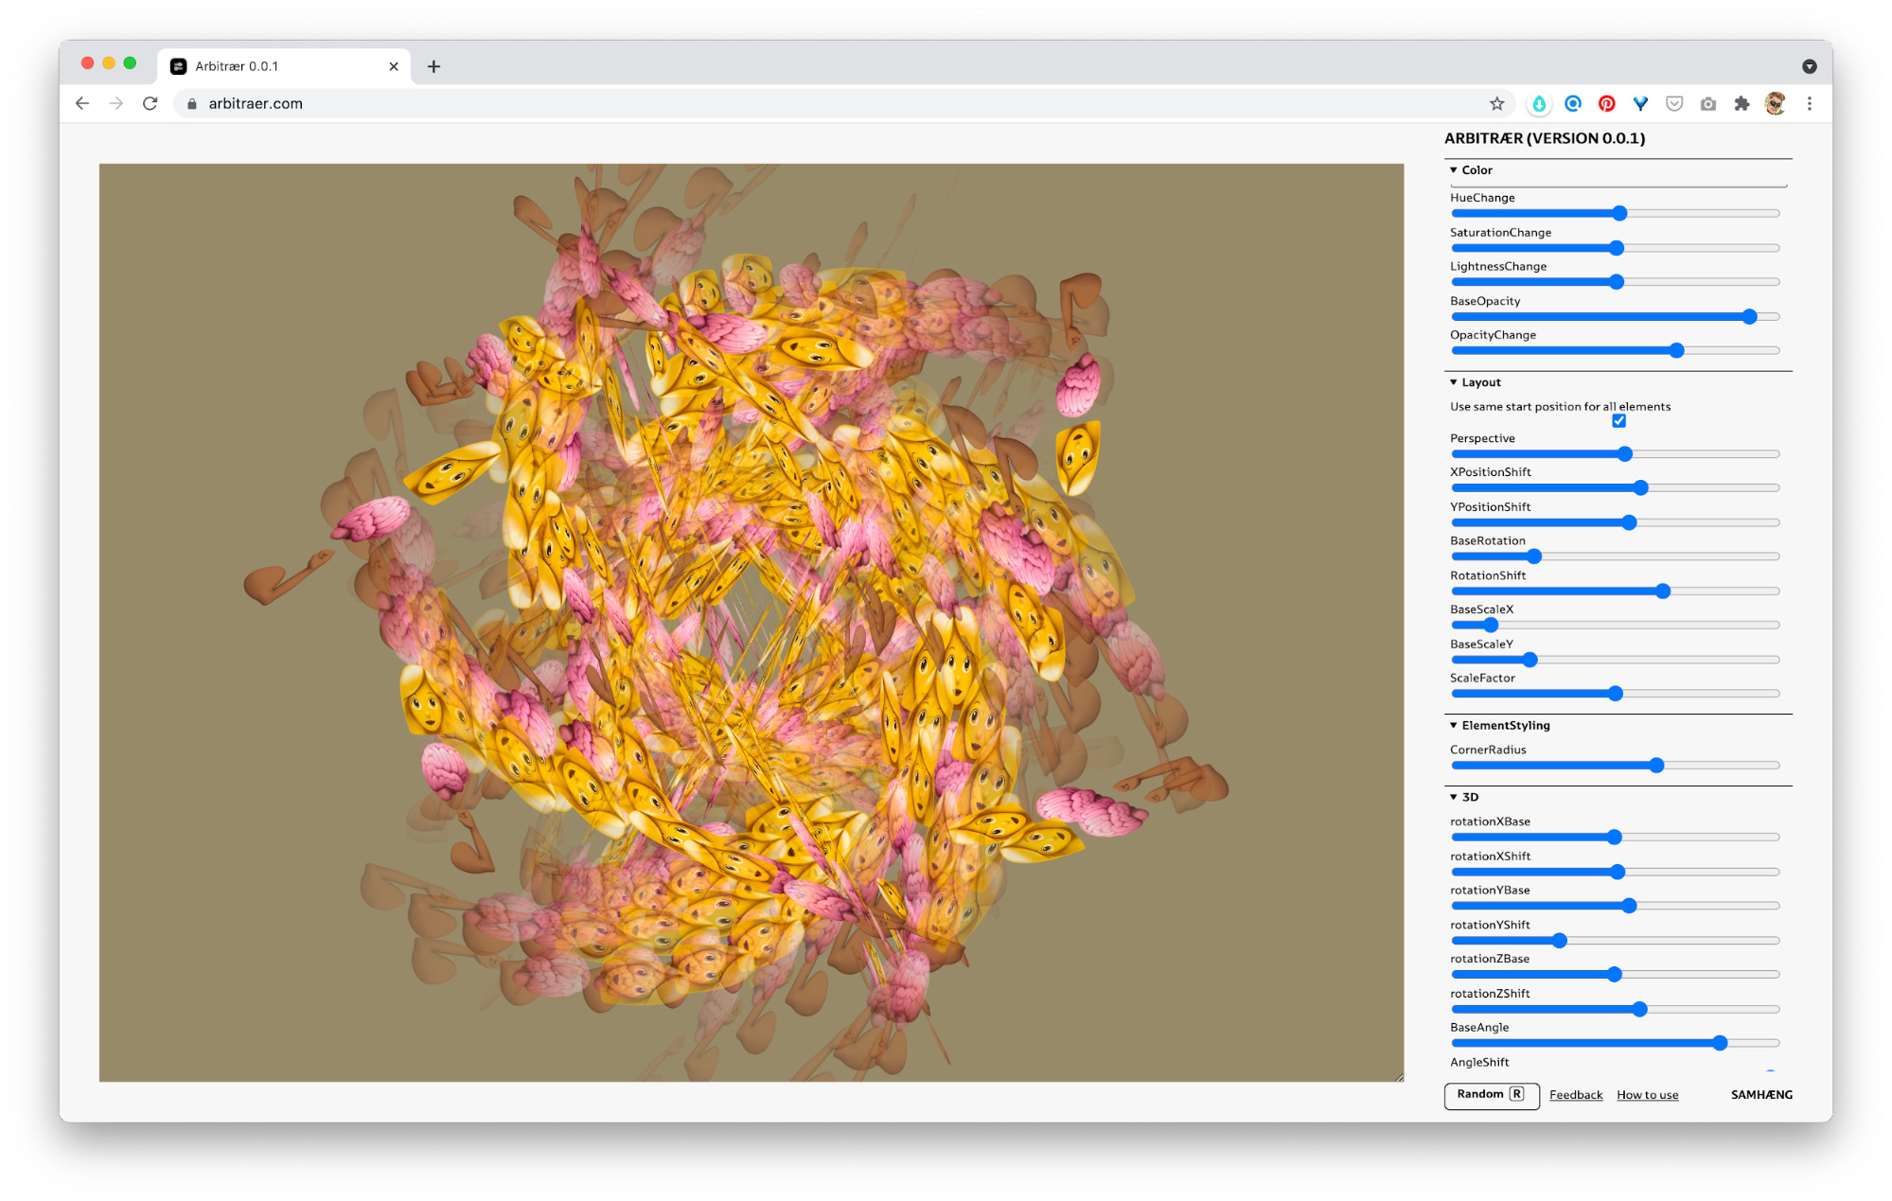This screenshot has width=1892, height=1201.
Task: Click the SaturationChange slider
Action: click(1615, 248)
